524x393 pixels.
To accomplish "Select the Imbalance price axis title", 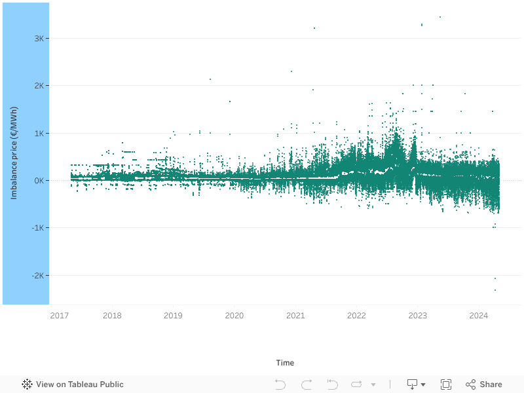I will click(x=14, y=153).
